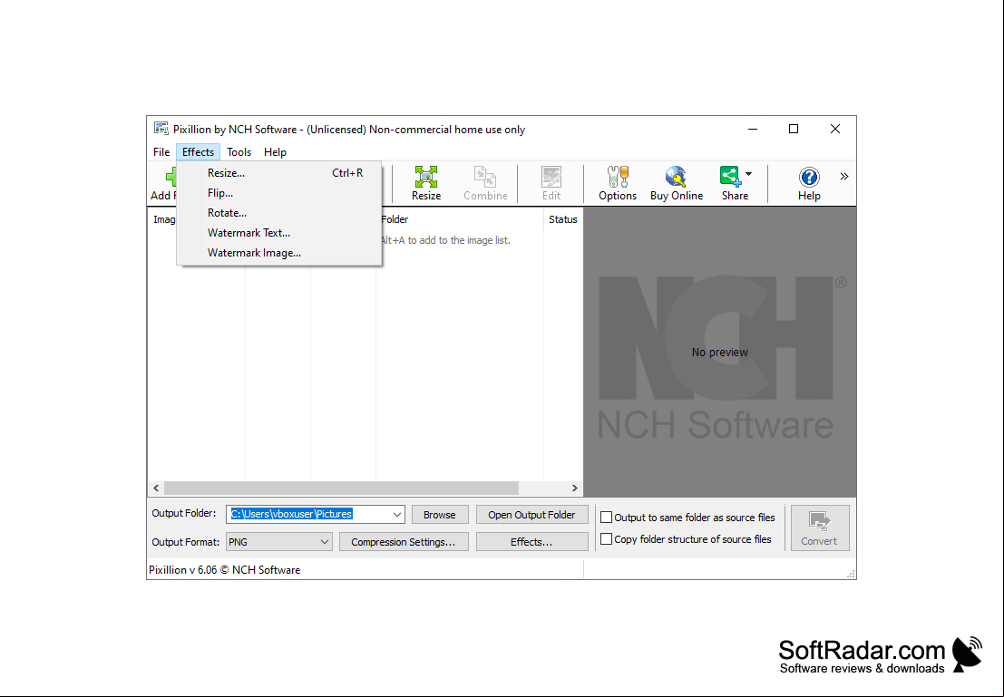Select Watermark Image... menu entry
This screenshot has height=697, width=1004.
tap(279, 253)
